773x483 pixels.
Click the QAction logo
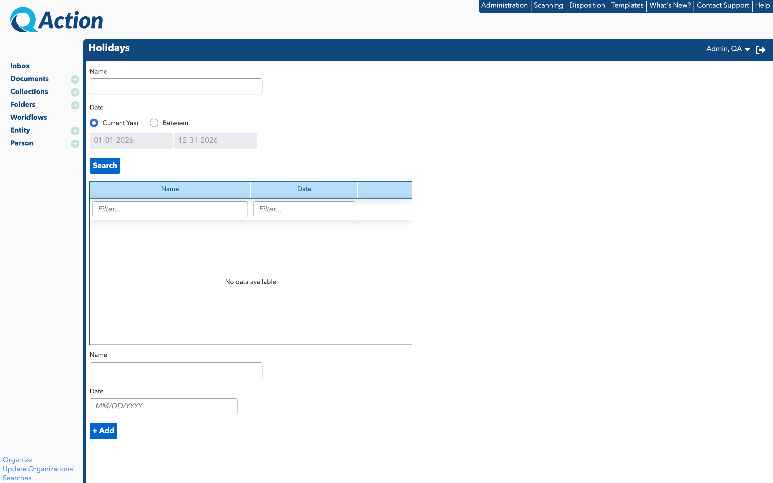pos(57,20)
